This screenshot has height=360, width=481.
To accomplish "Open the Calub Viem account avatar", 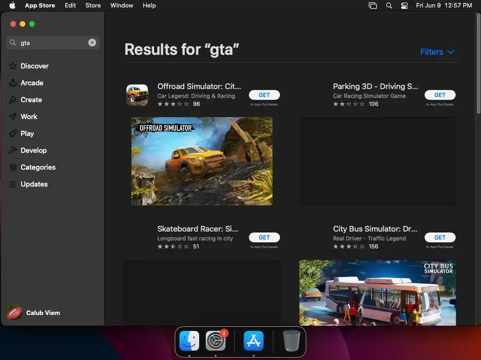I will pos(14,313).
